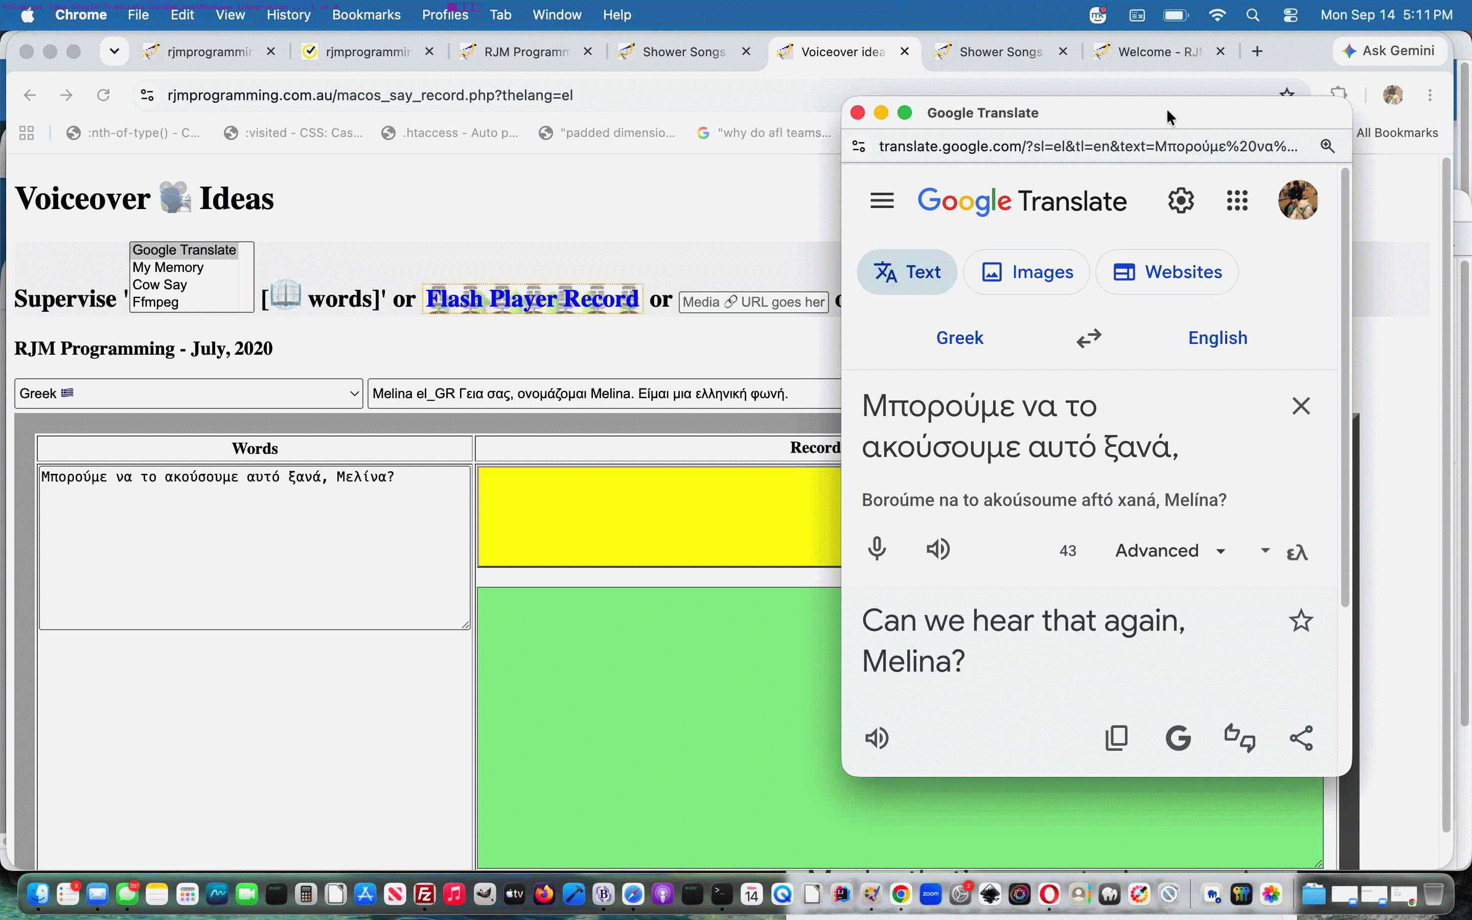Listen to the English translation
The height and width of the screenshot is (920, 1472).
877,738
